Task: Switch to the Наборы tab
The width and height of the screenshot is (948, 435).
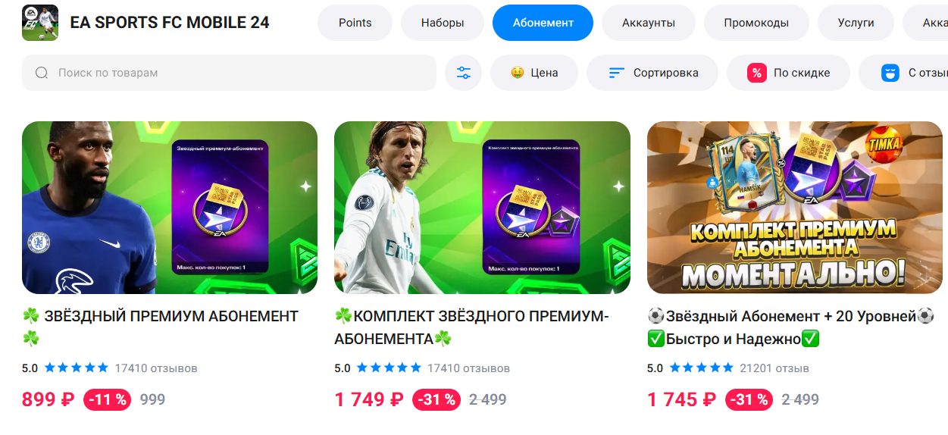Action: point(443,23)
